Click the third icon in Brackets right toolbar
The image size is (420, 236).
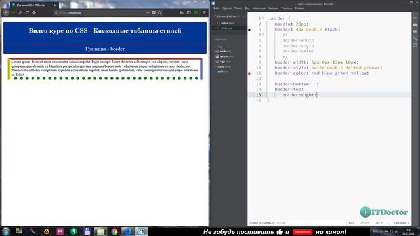415,31
